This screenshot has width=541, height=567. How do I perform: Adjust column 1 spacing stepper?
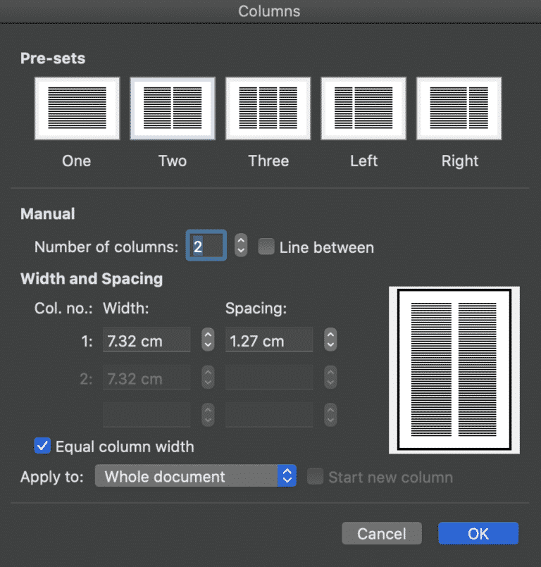(x=330, y=339)
